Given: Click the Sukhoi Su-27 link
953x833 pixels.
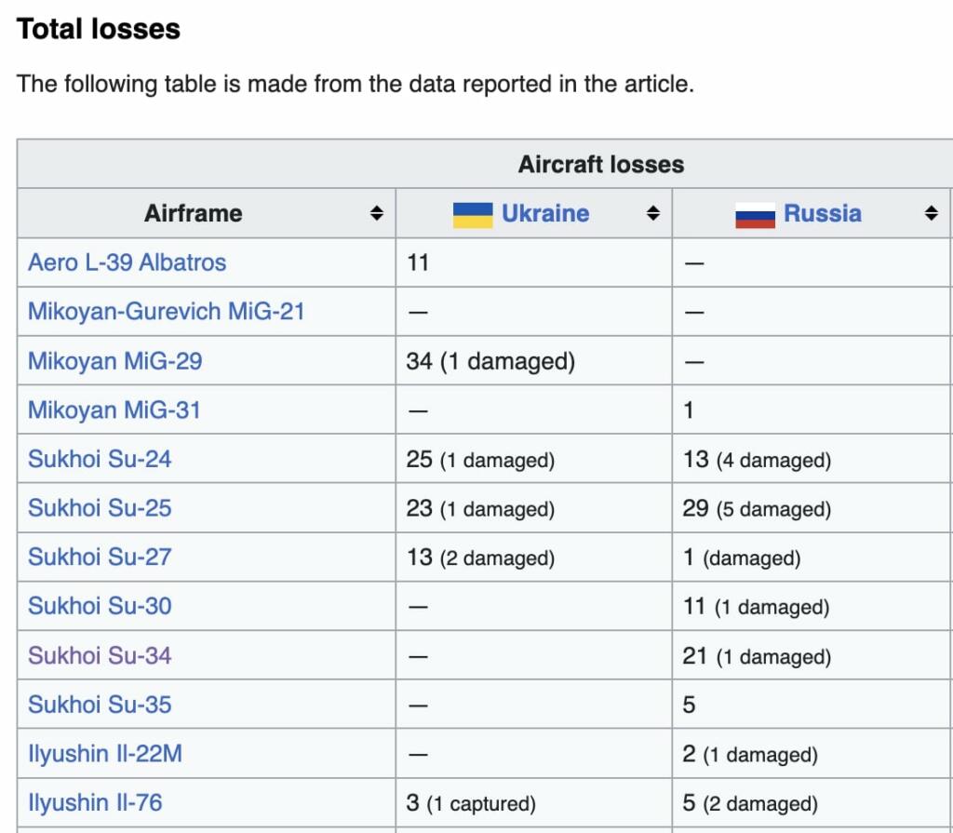Looking at the screenshot, I should (x=100, y=558).
